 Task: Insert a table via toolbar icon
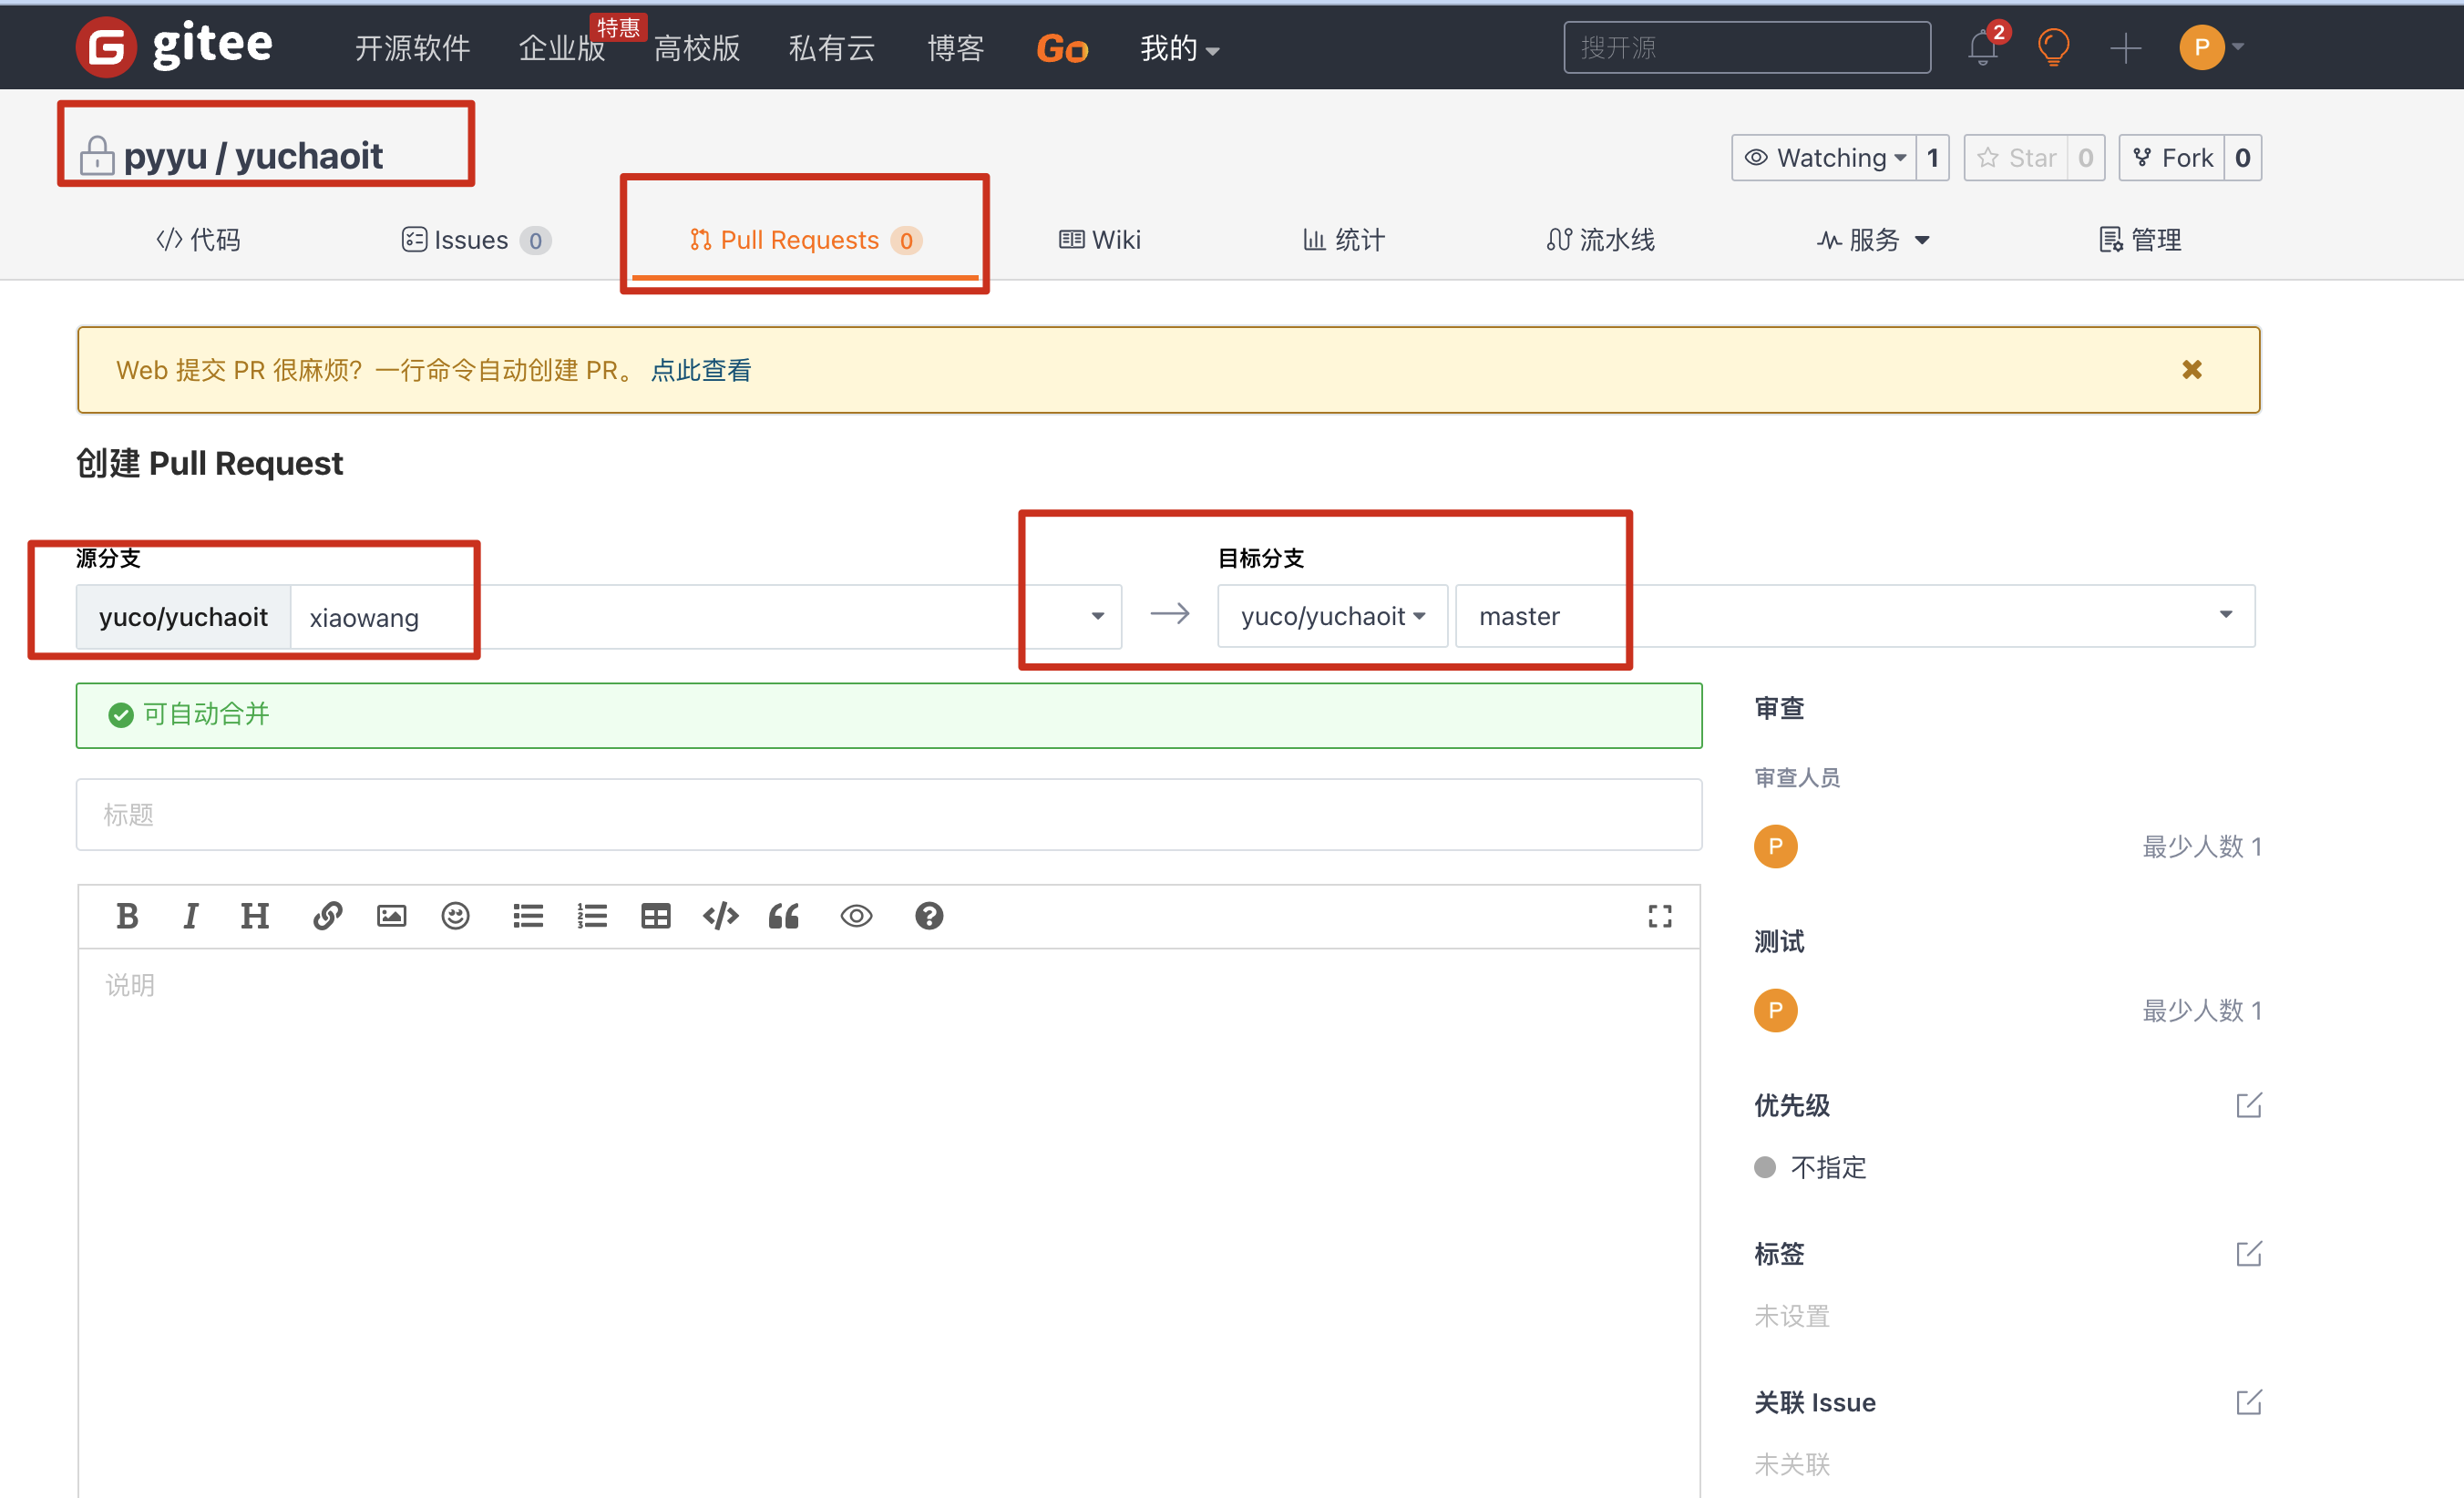point(655,916)
